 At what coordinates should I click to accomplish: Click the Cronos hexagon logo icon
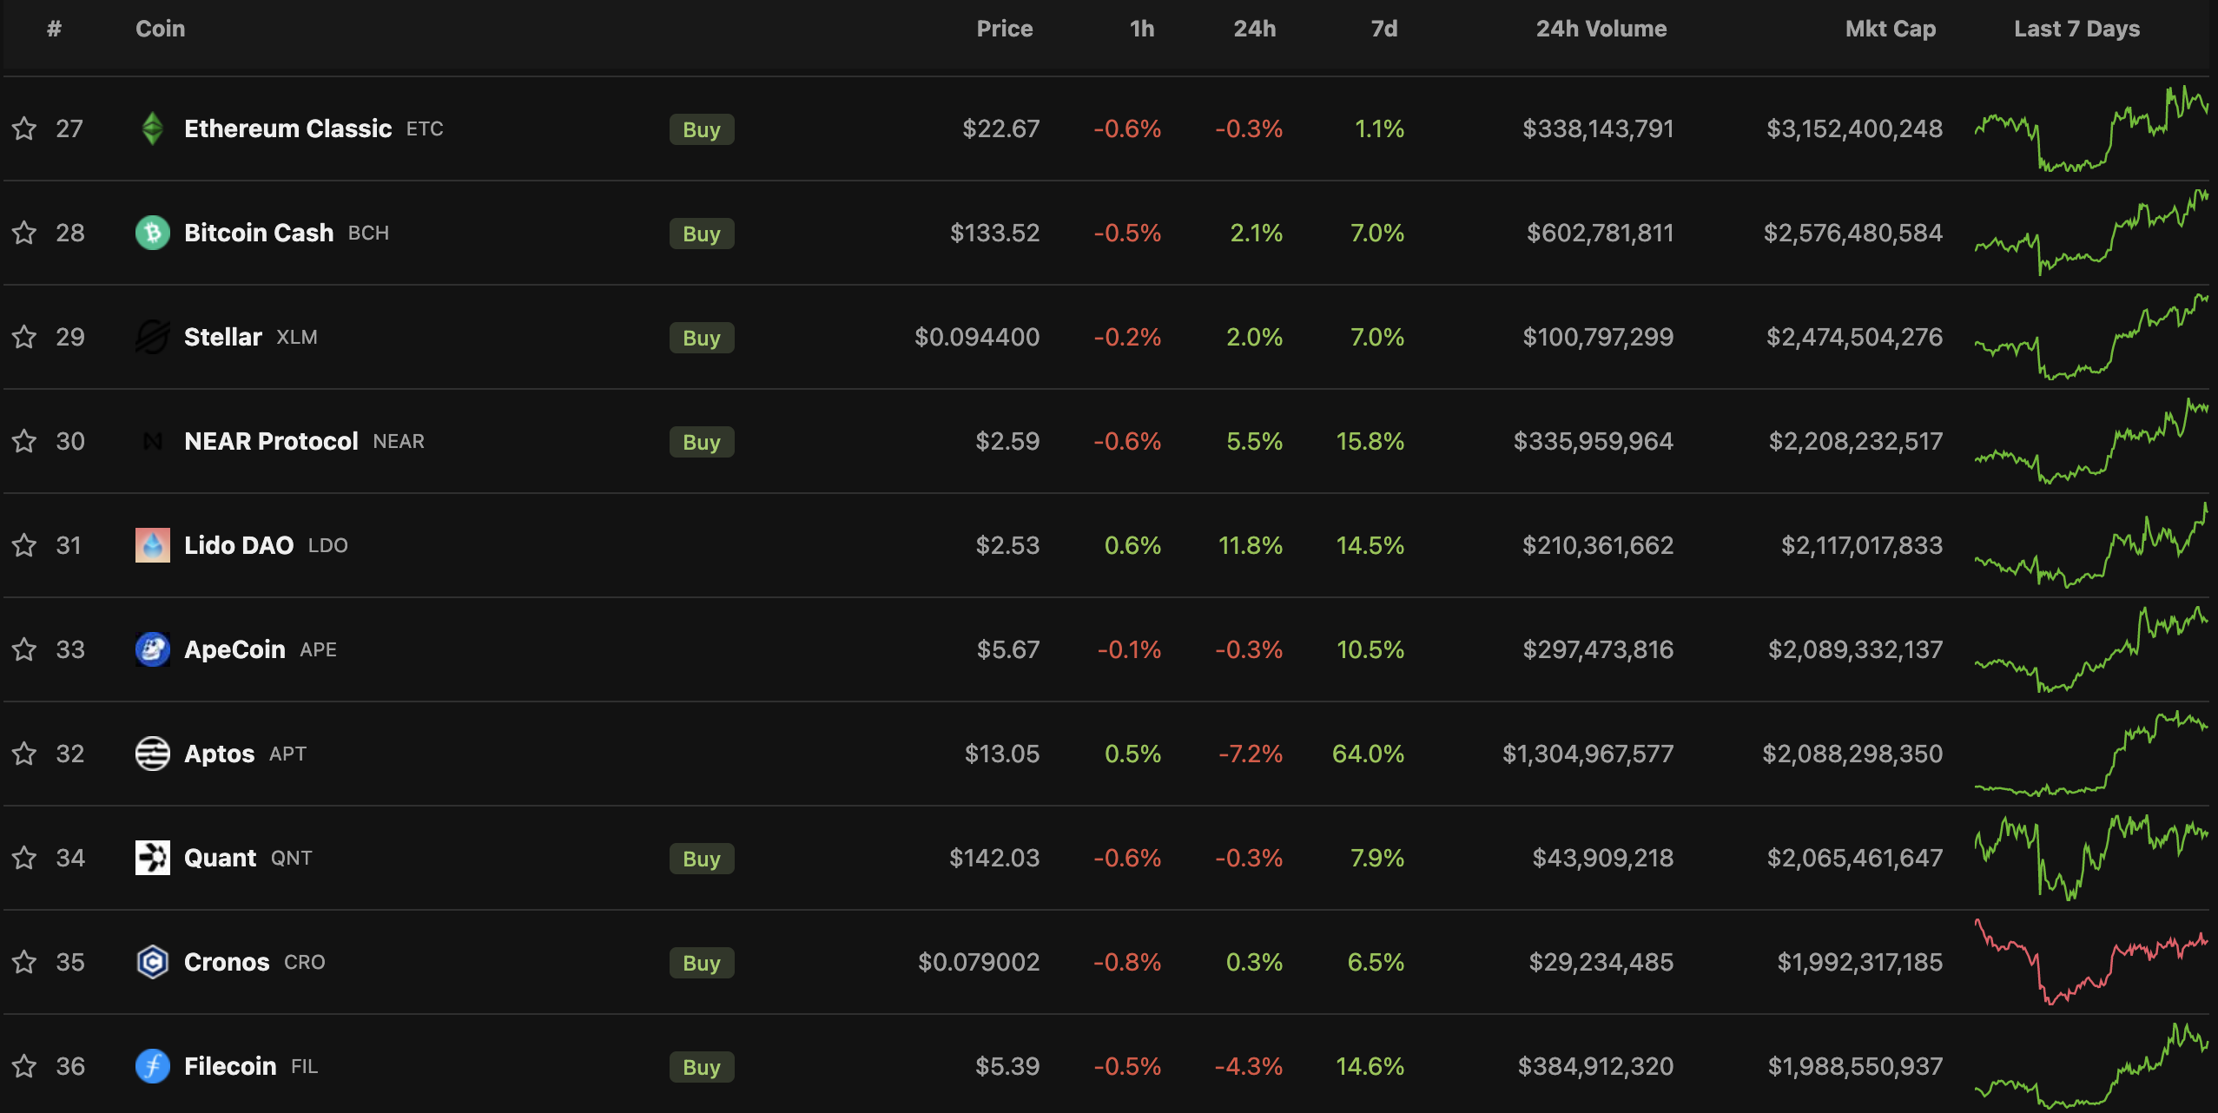(x=152, y=962)
